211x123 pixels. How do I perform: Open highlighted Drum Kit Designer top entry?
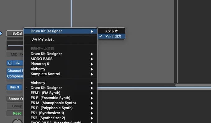(x=60, y=31)
